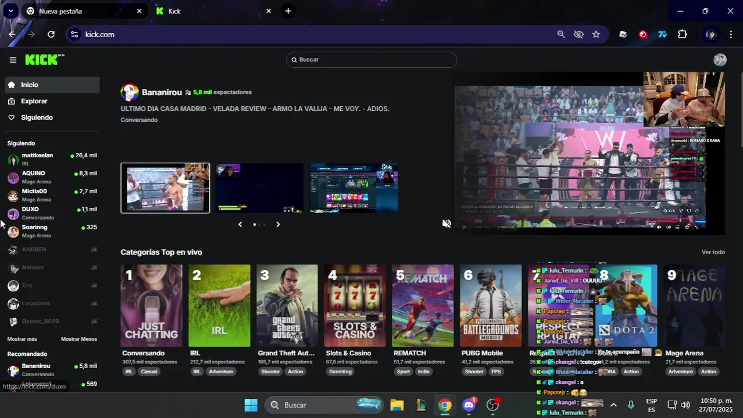Click the Sport tag under REMATCH
The height and width of the screenshot is (418, 743).
click(x=403, y=372)
